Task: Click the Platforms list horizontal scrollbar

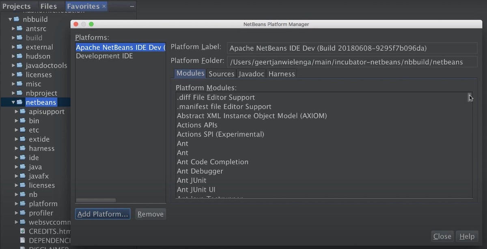Action: coord(96,200)
